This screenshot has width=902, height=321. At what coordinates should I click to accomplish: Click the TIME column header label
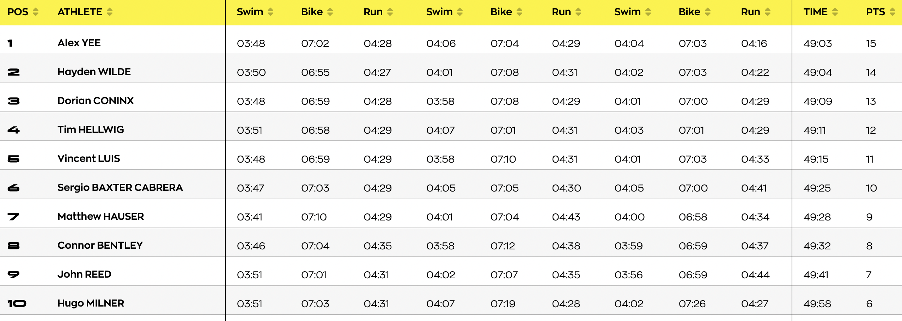[x=815, y=12]
